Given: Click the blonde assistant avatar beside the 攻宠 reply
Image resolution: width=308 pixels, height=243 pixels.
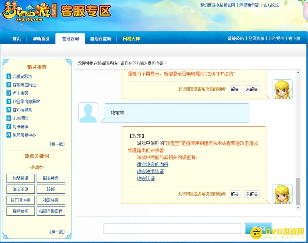Looking at the screenshot, I should (x=283, y=194).
